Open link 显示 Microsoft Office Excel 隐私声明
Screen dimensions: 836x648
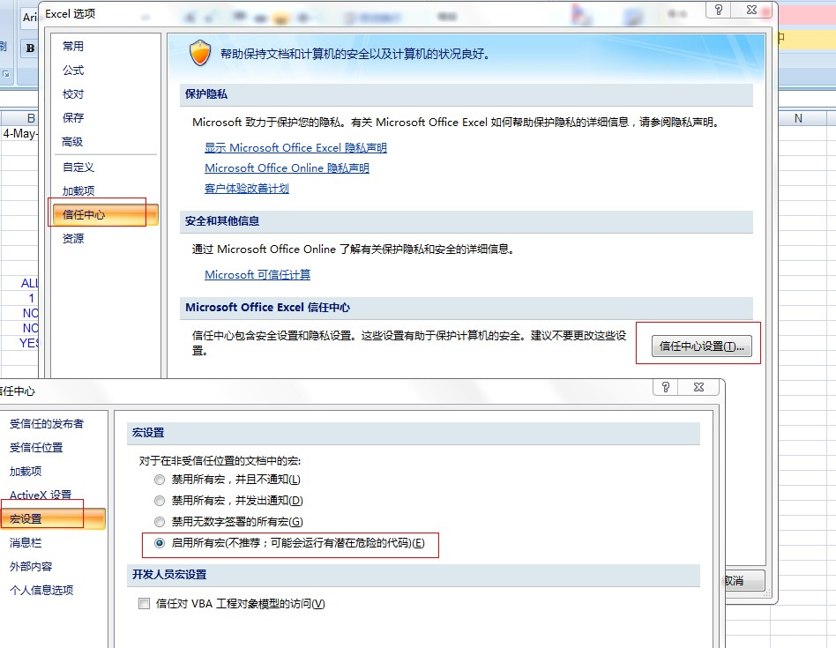(296, 148)
